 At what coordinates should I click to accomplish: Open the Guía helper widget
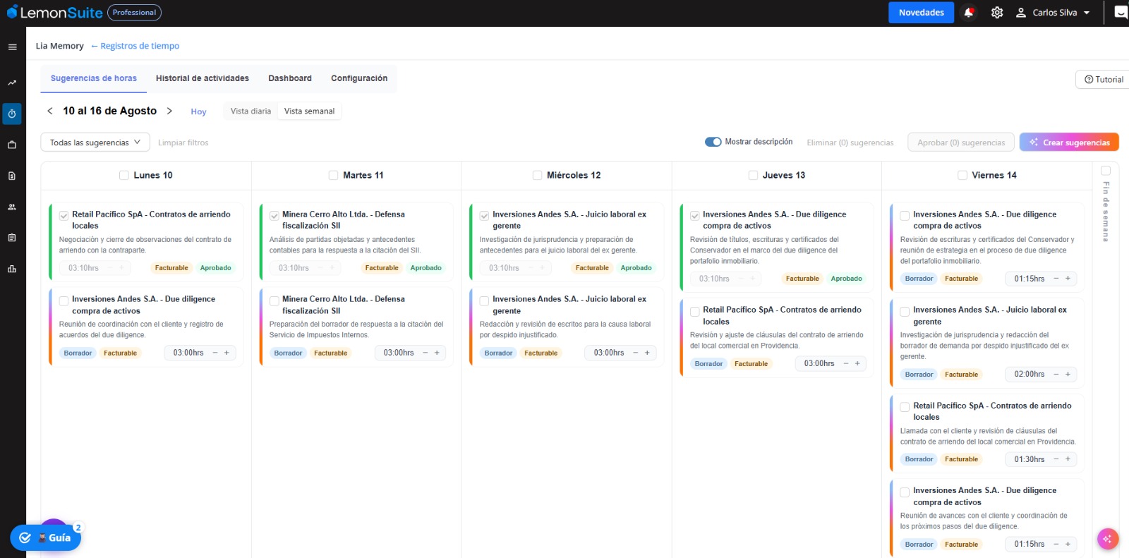[x=46, y=538]
